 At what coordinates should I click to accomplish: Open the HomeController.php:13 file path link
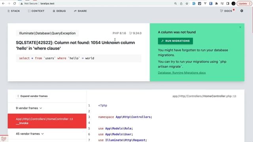click(204, 96)
